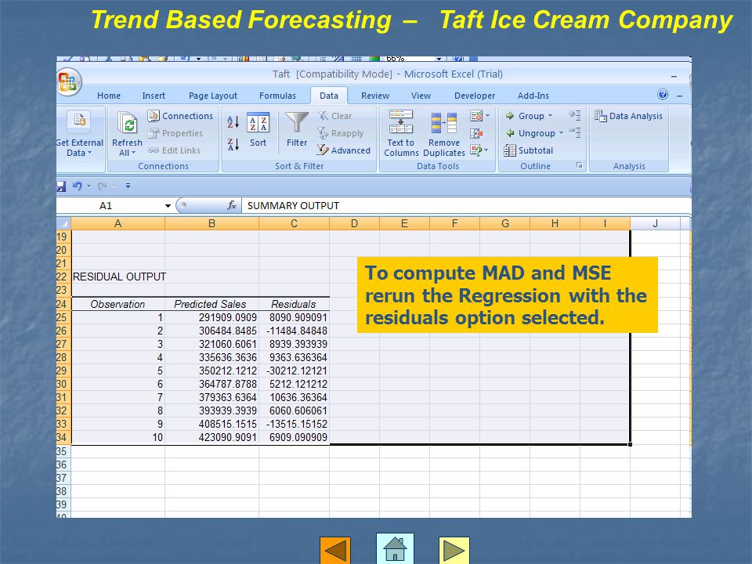Screen dimensions: 752x564
Task: Open Outline dialog launcher
Action: click(580, 165)
